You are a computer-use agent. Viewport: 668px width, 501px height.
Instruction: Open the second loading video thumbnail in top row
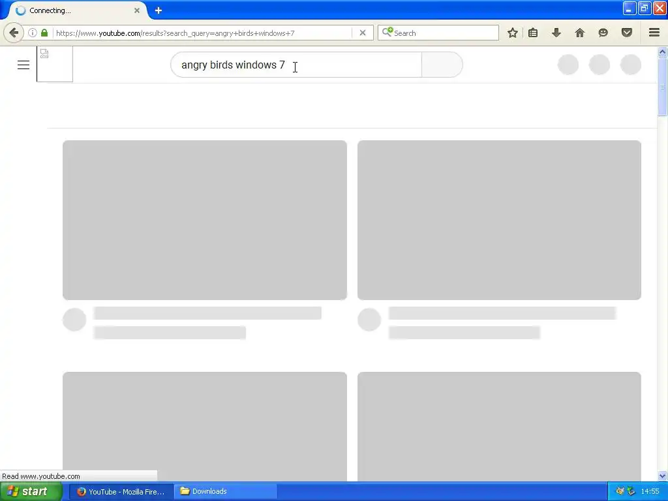point(499,220)
